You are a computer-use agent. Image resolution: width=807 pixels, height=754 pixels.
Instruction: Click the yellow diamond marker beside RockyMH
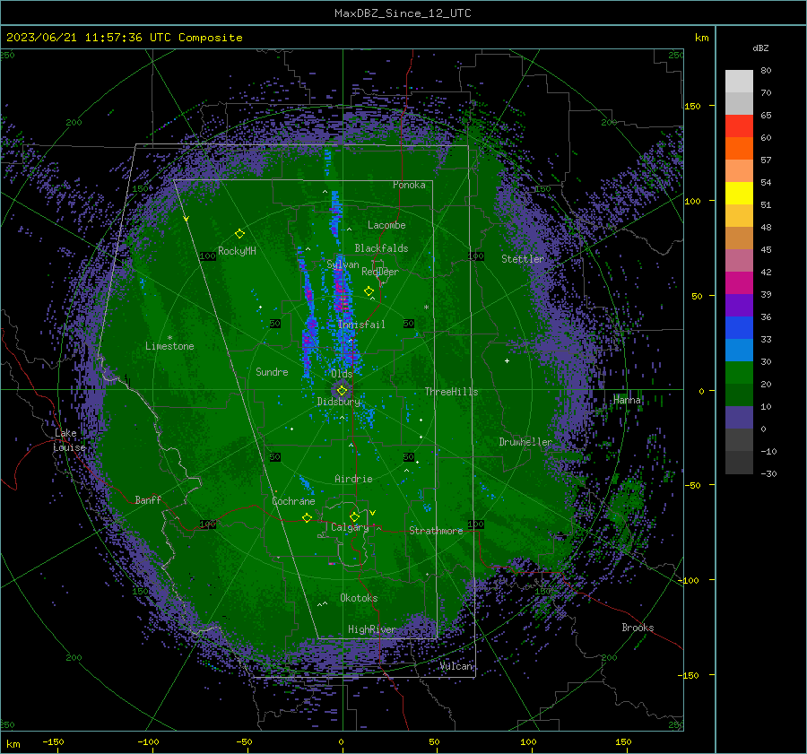[x=239, y=234]
